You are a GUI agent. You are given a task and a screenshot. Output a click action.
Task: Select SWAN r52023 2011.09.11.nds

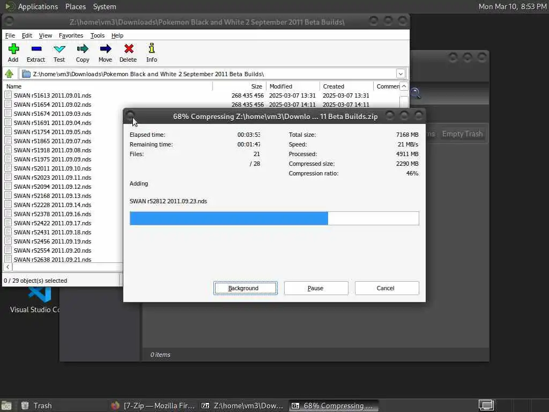53,177
